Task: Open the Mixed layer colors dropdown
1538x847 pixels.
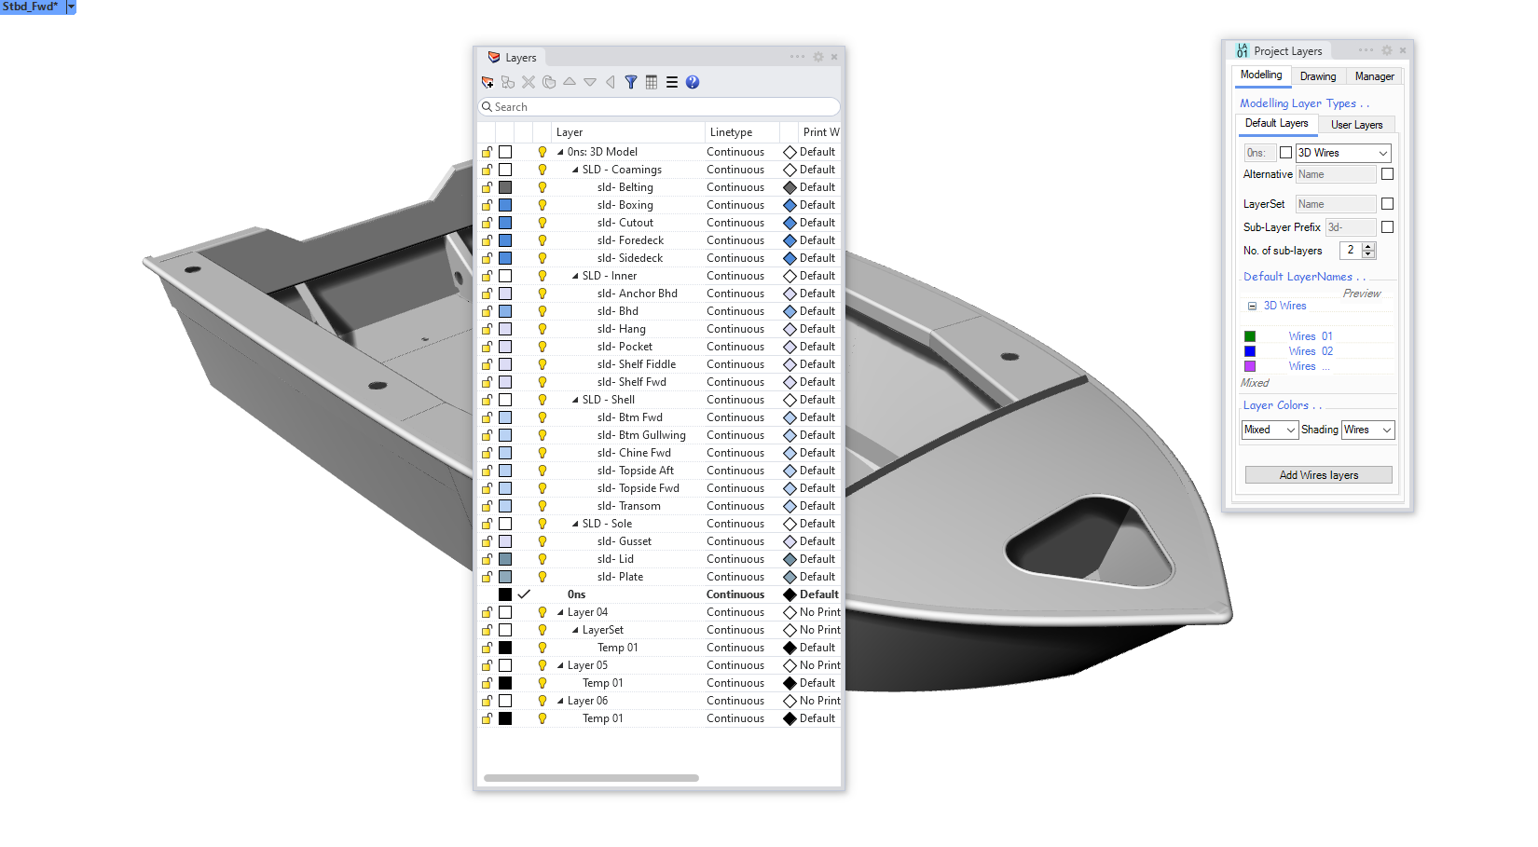Action: coord(1270,430)
